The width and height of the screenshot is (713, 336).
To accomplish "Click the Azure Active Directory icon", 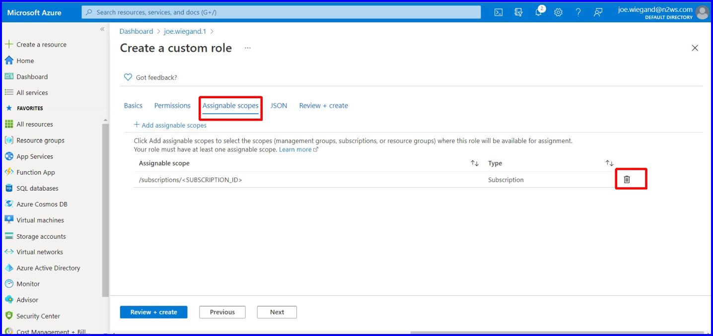I will tap(9, 268).
